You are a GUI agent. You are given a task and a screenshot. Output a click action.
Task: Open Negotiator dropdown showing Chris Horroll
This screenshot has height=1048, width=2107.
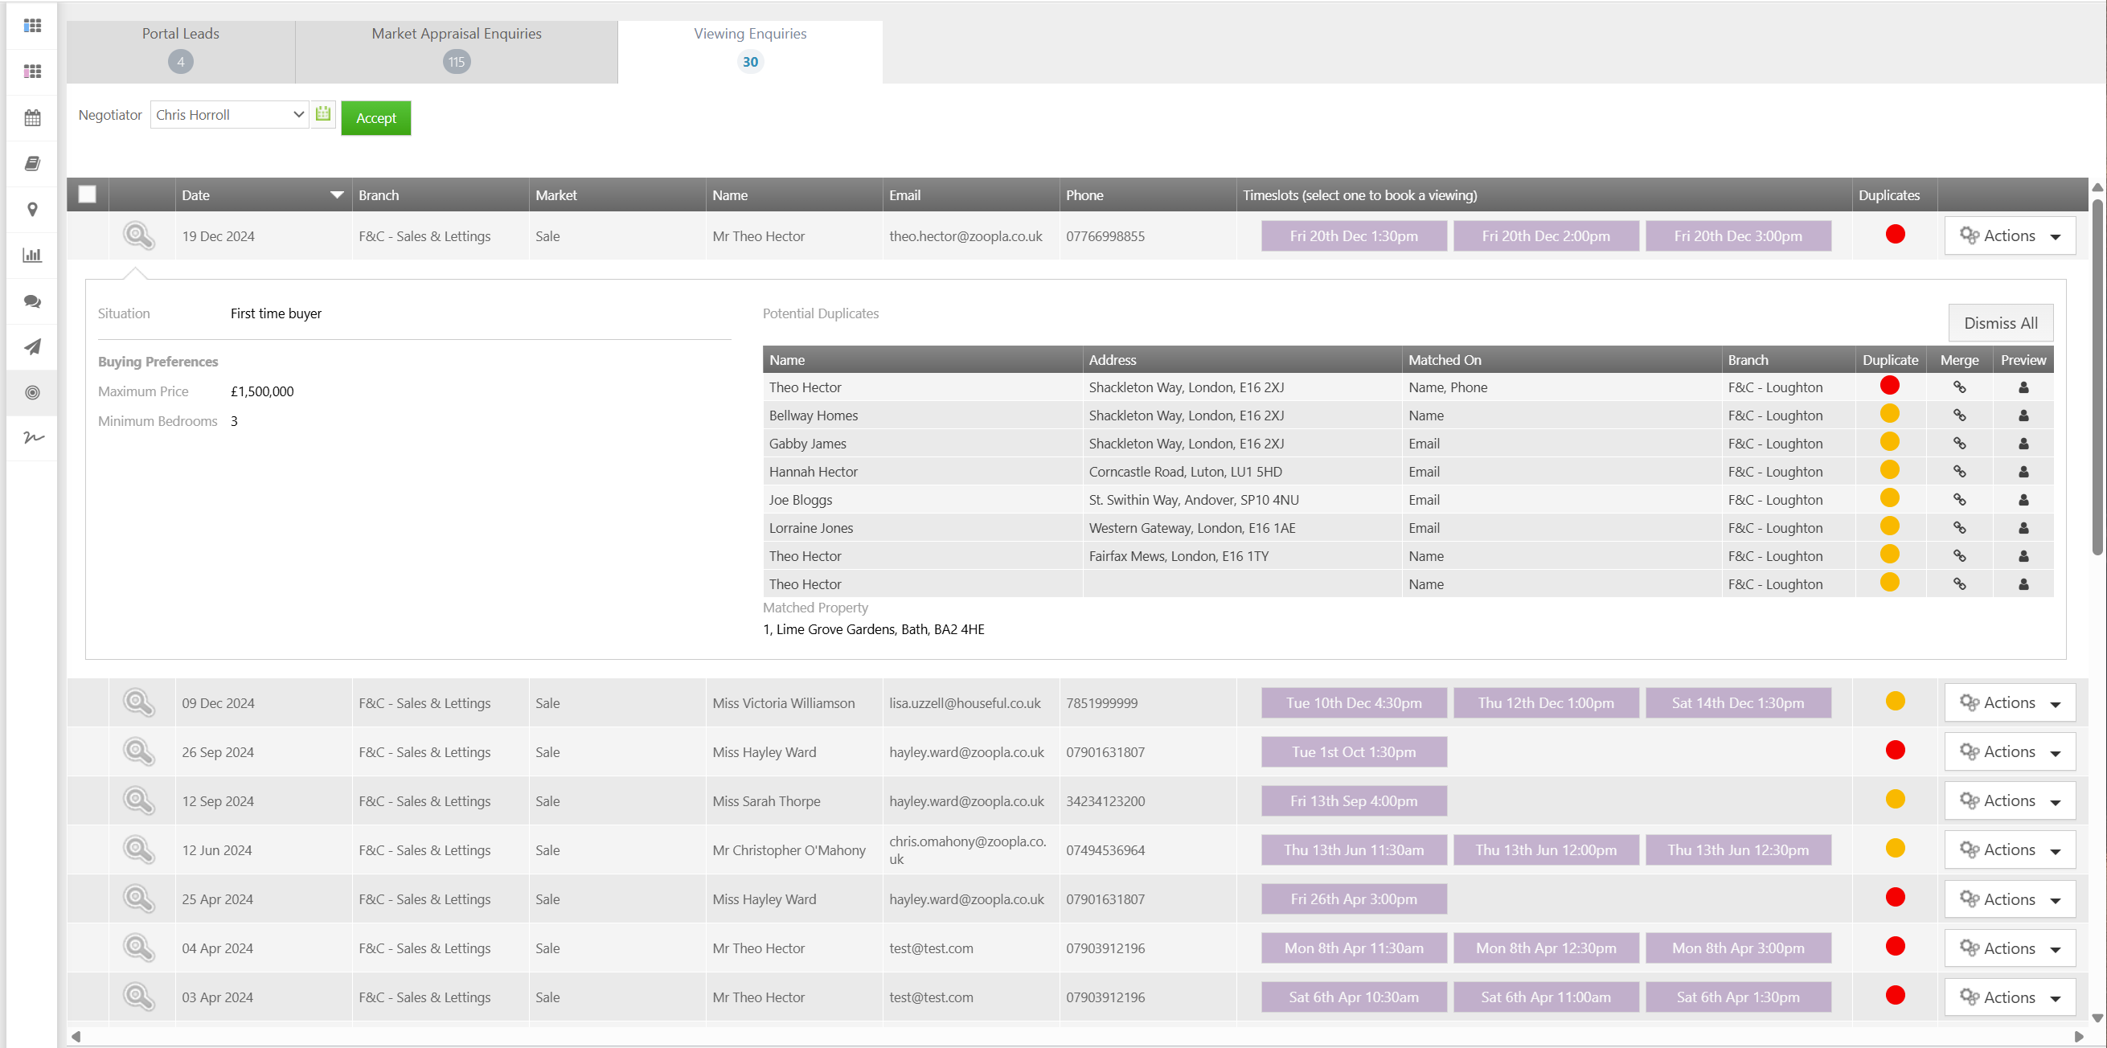(229, 114)
